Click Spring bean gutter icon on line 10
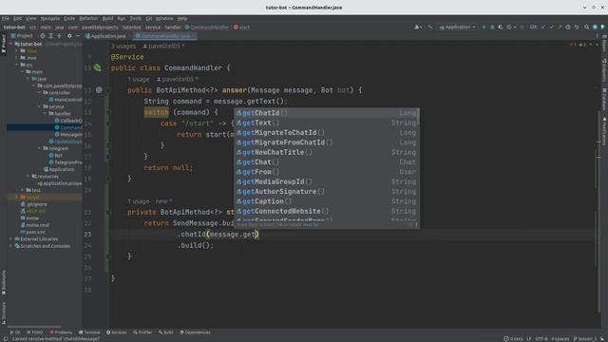Viewport: 608px width, 342px height. (x=97, y=67)
